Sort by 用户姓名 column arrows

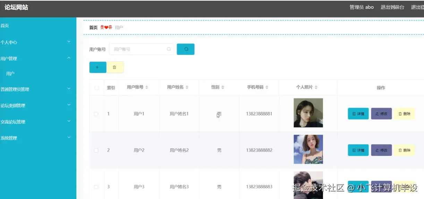187,87
